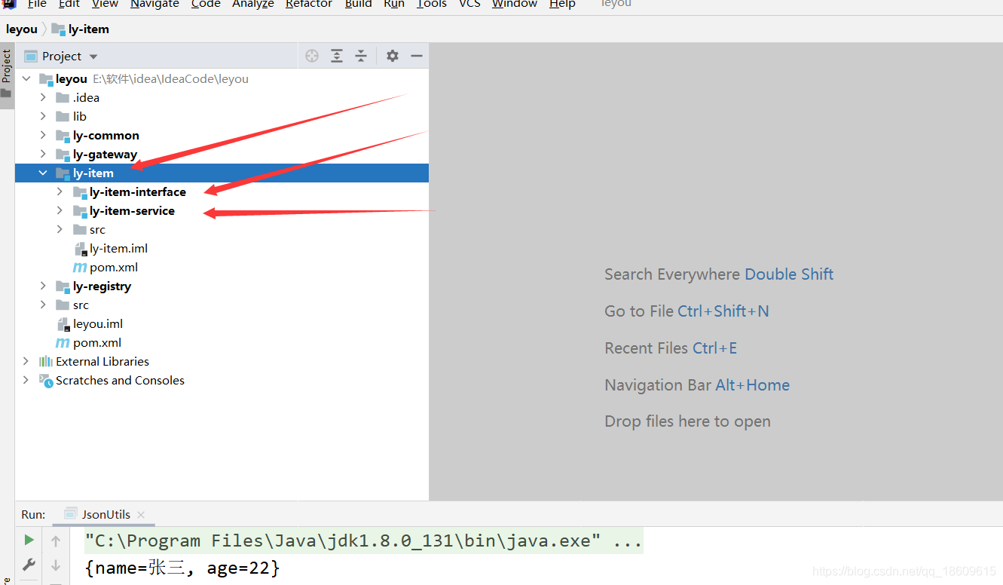Expand the ly-item-service module

coord(60,210)
